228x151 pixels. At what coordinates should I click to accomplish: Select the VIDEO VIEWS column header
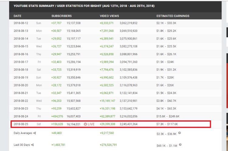(x=109, y=16)
